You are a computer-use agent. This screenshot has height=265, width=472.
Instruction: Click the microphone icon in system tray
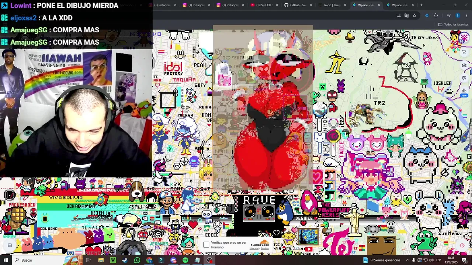point(413,260)
